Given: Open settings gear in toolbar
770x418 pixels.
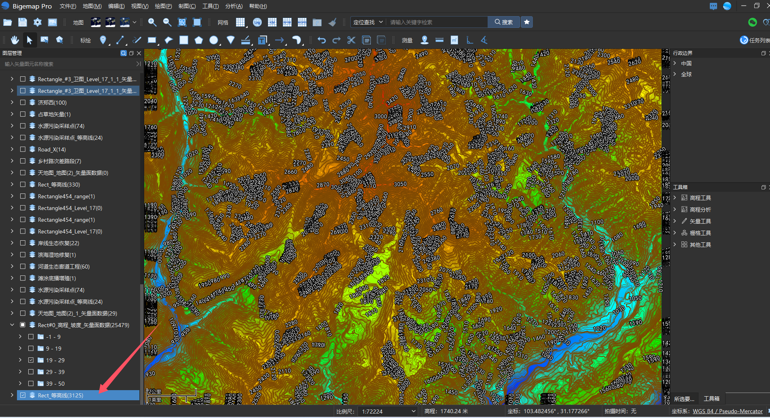Looking at the screenshot, I should pyautogui.click(x=38, y=22).
